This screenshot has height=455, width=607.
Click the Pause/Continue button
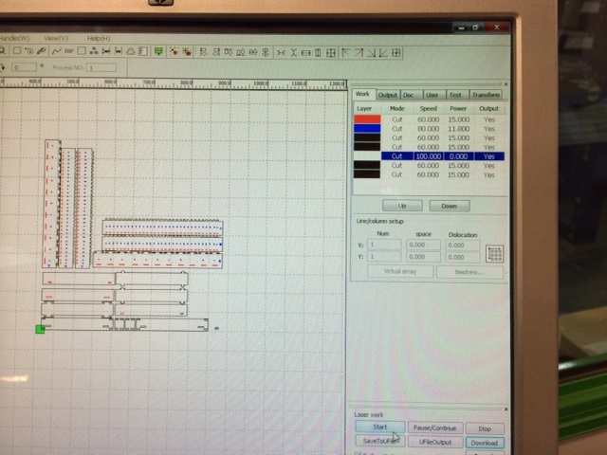435,428
